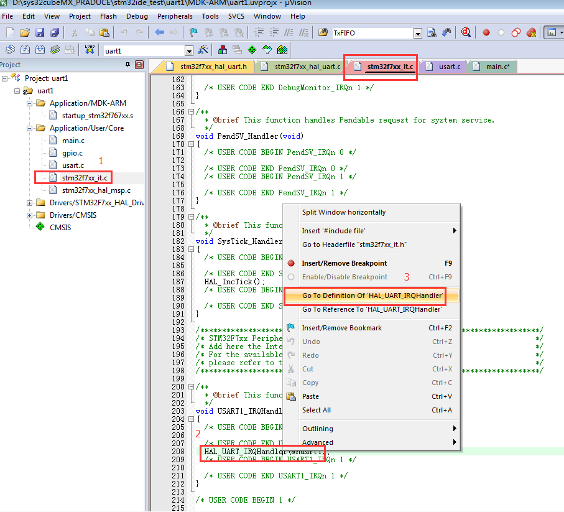This screenshot has width=564, height=512.
Task: Save all open files
Action: coord(56,32)
